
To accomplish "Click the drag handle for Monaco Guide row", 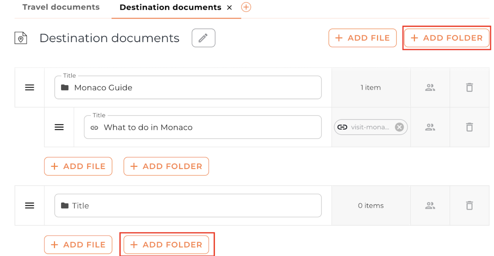I will point(29,88).
